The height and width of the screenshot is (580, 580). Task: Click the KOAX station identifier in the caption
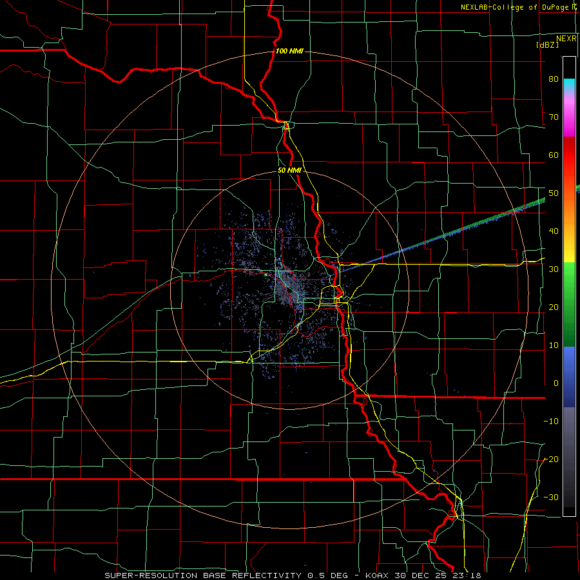point(377,575)
